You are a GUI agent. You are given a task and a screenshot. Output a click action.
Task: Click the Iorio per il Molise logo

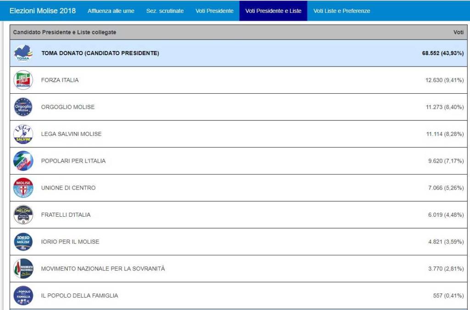point(23,242)
